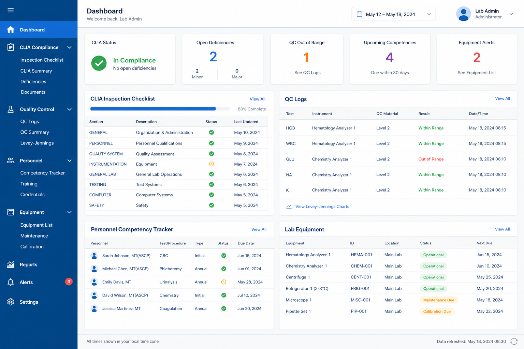Image resolution: width=524 pixels, height=349 pixels.
Task: Collapse the Equipment section chevron
Action: click(69, 212)
